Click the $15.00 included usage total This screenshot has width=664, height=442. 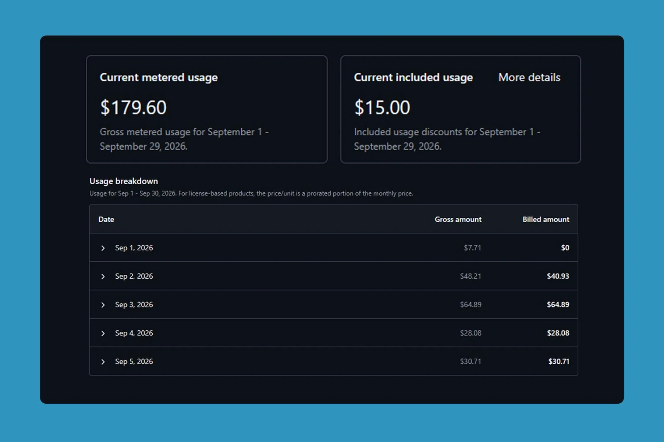point(382,108)
